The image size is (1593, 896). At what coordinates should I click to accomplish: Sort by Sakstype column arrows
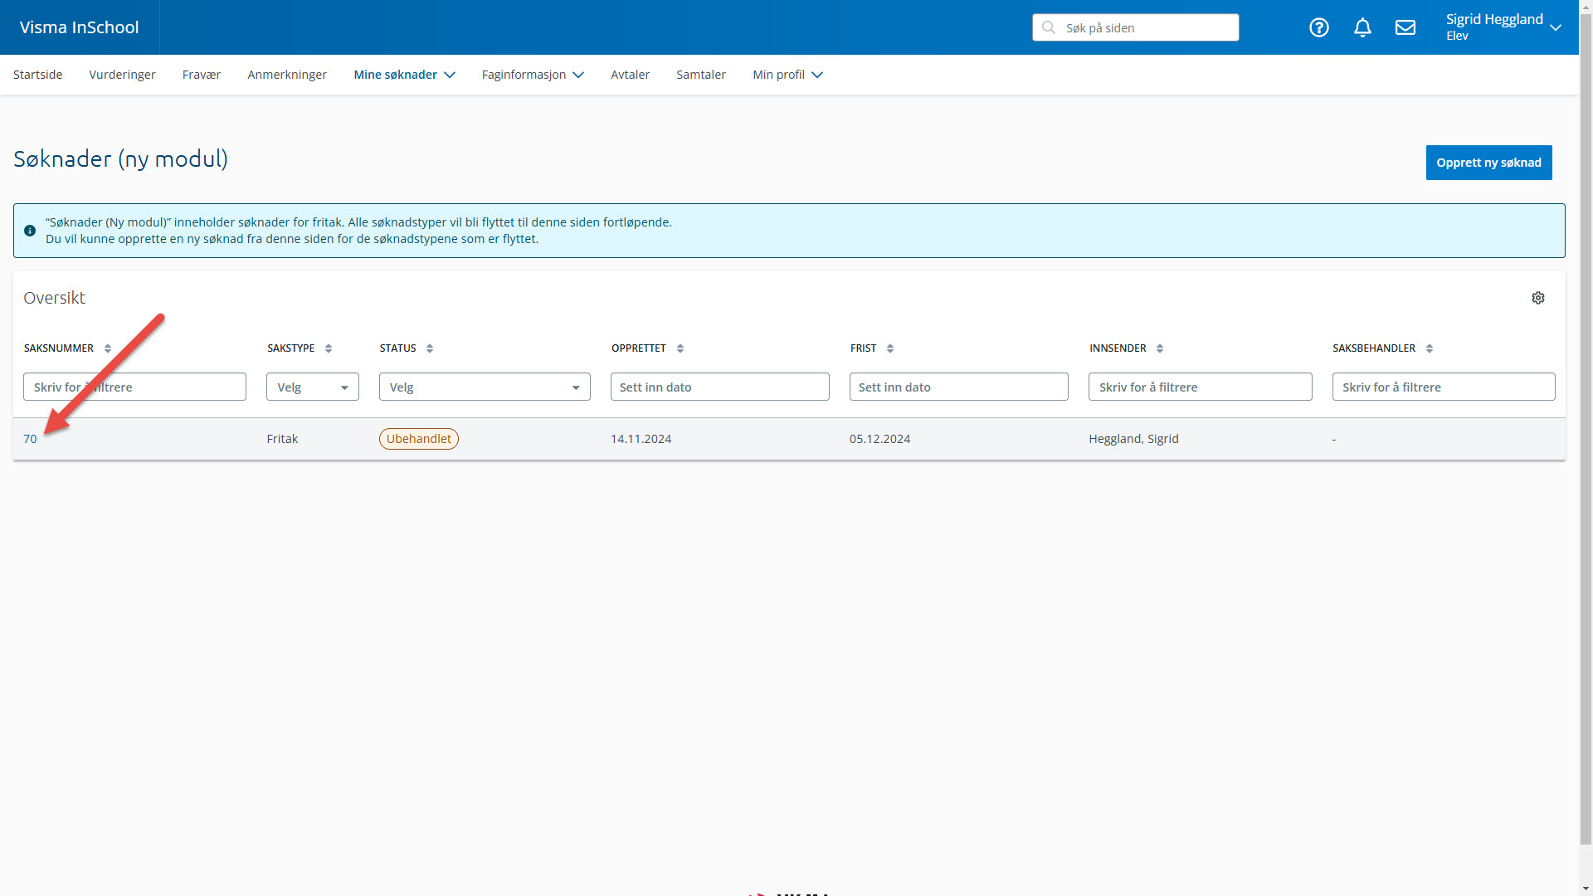tap(329, 348)
